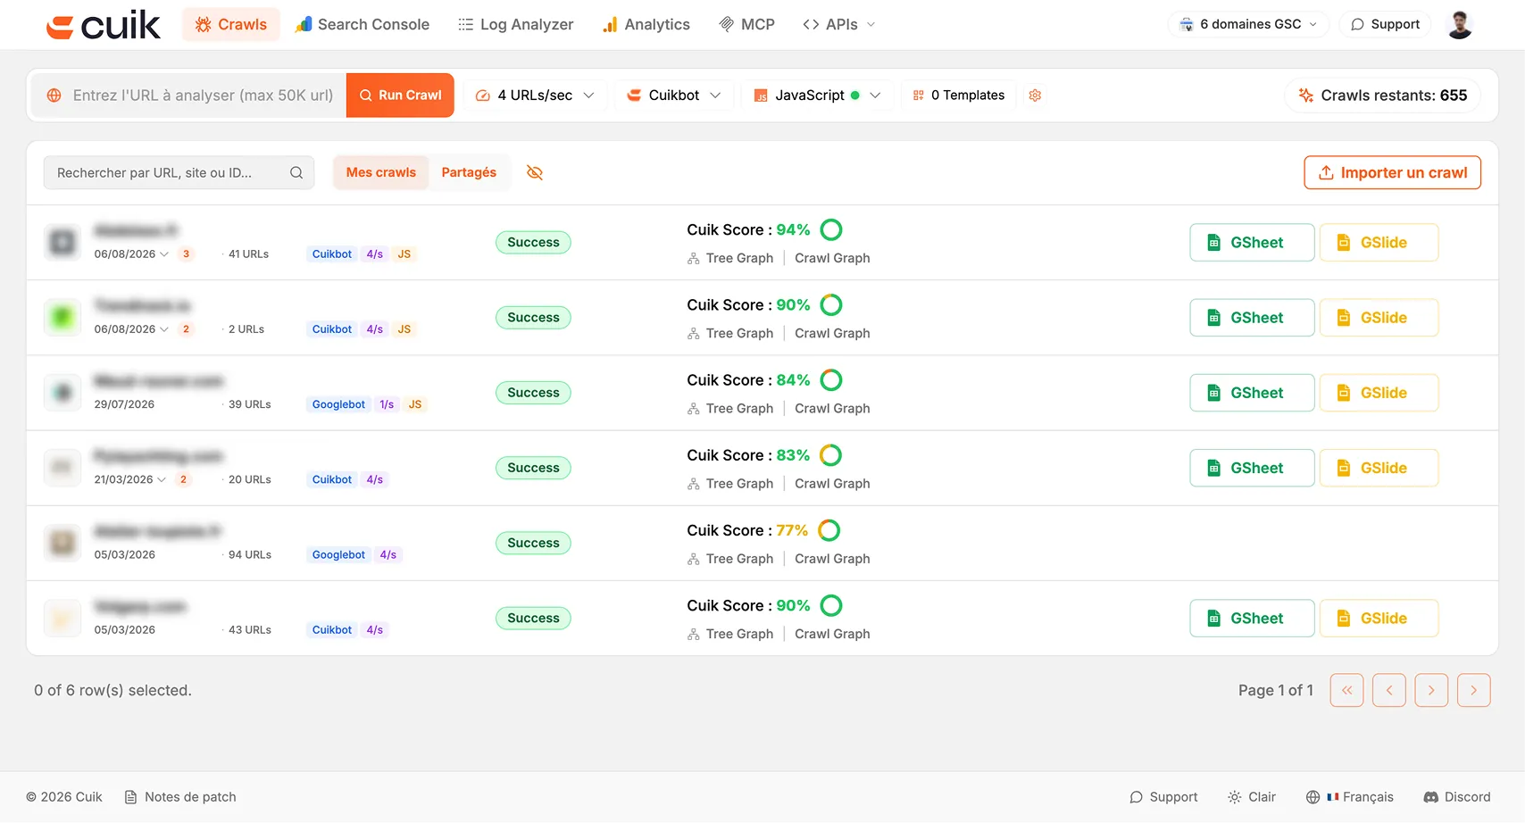The height and width of the screenshot is (823, 1525).
Task: Click the Run Crawl button
Action: 400,96
